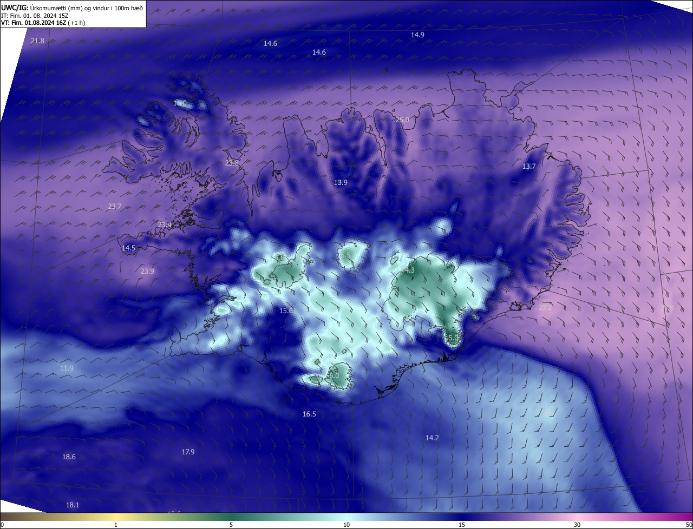Click the 15.6 value label
This screenshot has height=529, width=693.
click(286, 310)
